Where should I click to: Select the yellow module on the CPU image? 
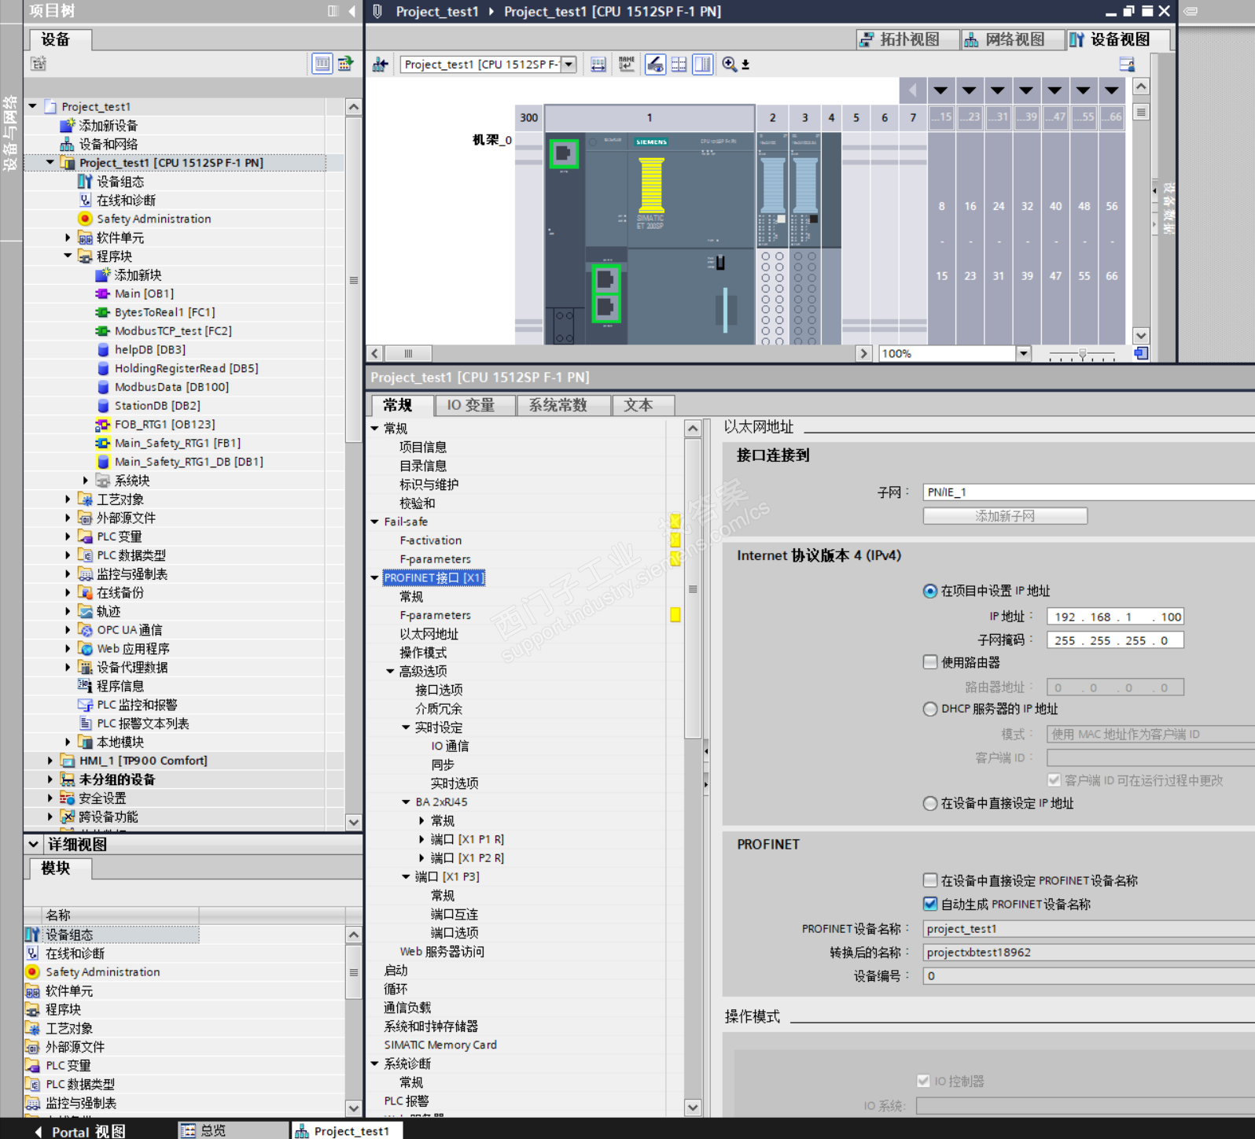tap(652, 186)
